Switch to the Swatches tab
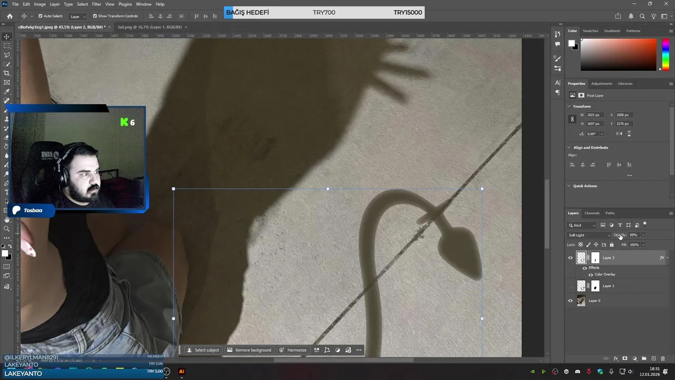Screen dimensions: 675x380 (x=590, y=31)
